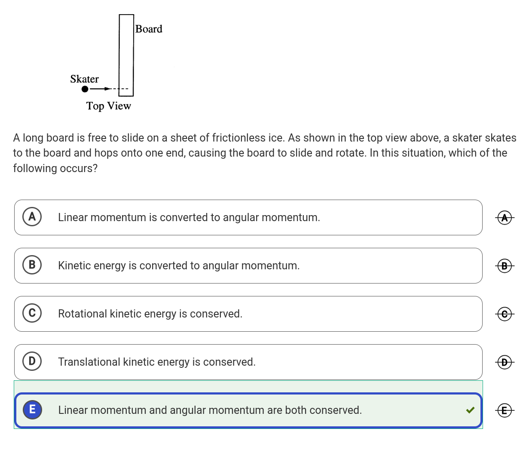Select answer choice C radio circle

click(x=32, y=313)
